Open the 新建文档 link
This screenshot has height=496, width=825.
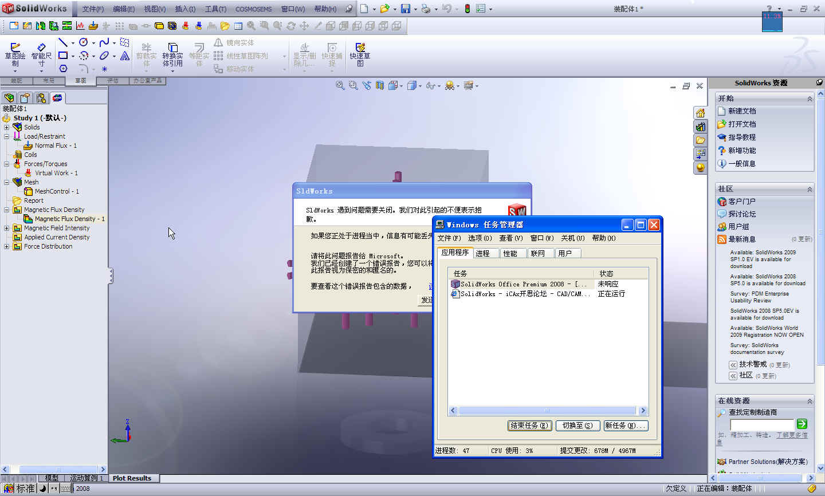[x=742, y=111]
